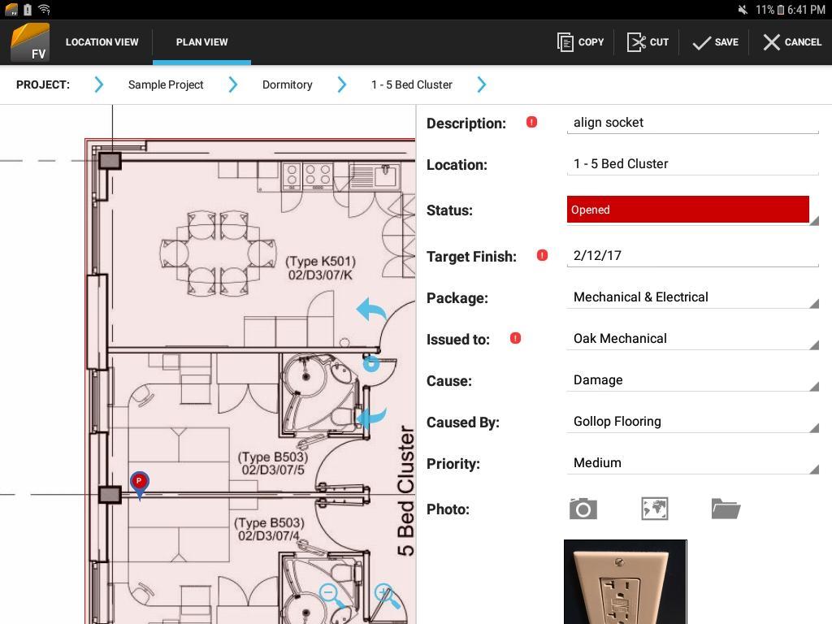Screen dimensions: 832x624
Task: Click chevron after Dormitory
Action: [342, 84]
